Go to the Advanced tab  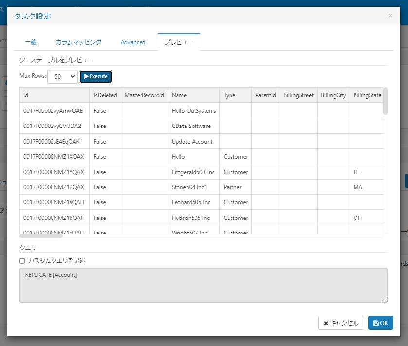(x=133, y=42)
